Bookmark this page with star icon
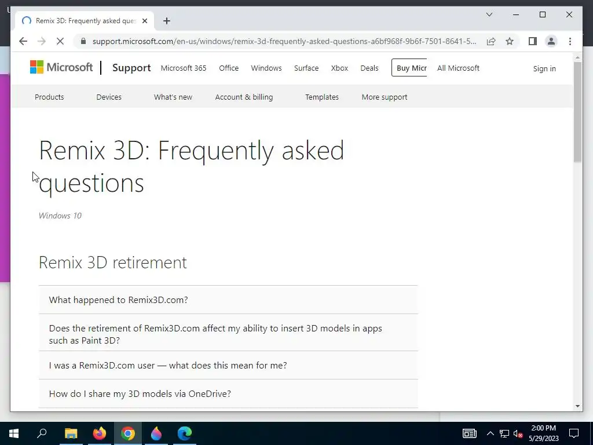 click(510, 41)
